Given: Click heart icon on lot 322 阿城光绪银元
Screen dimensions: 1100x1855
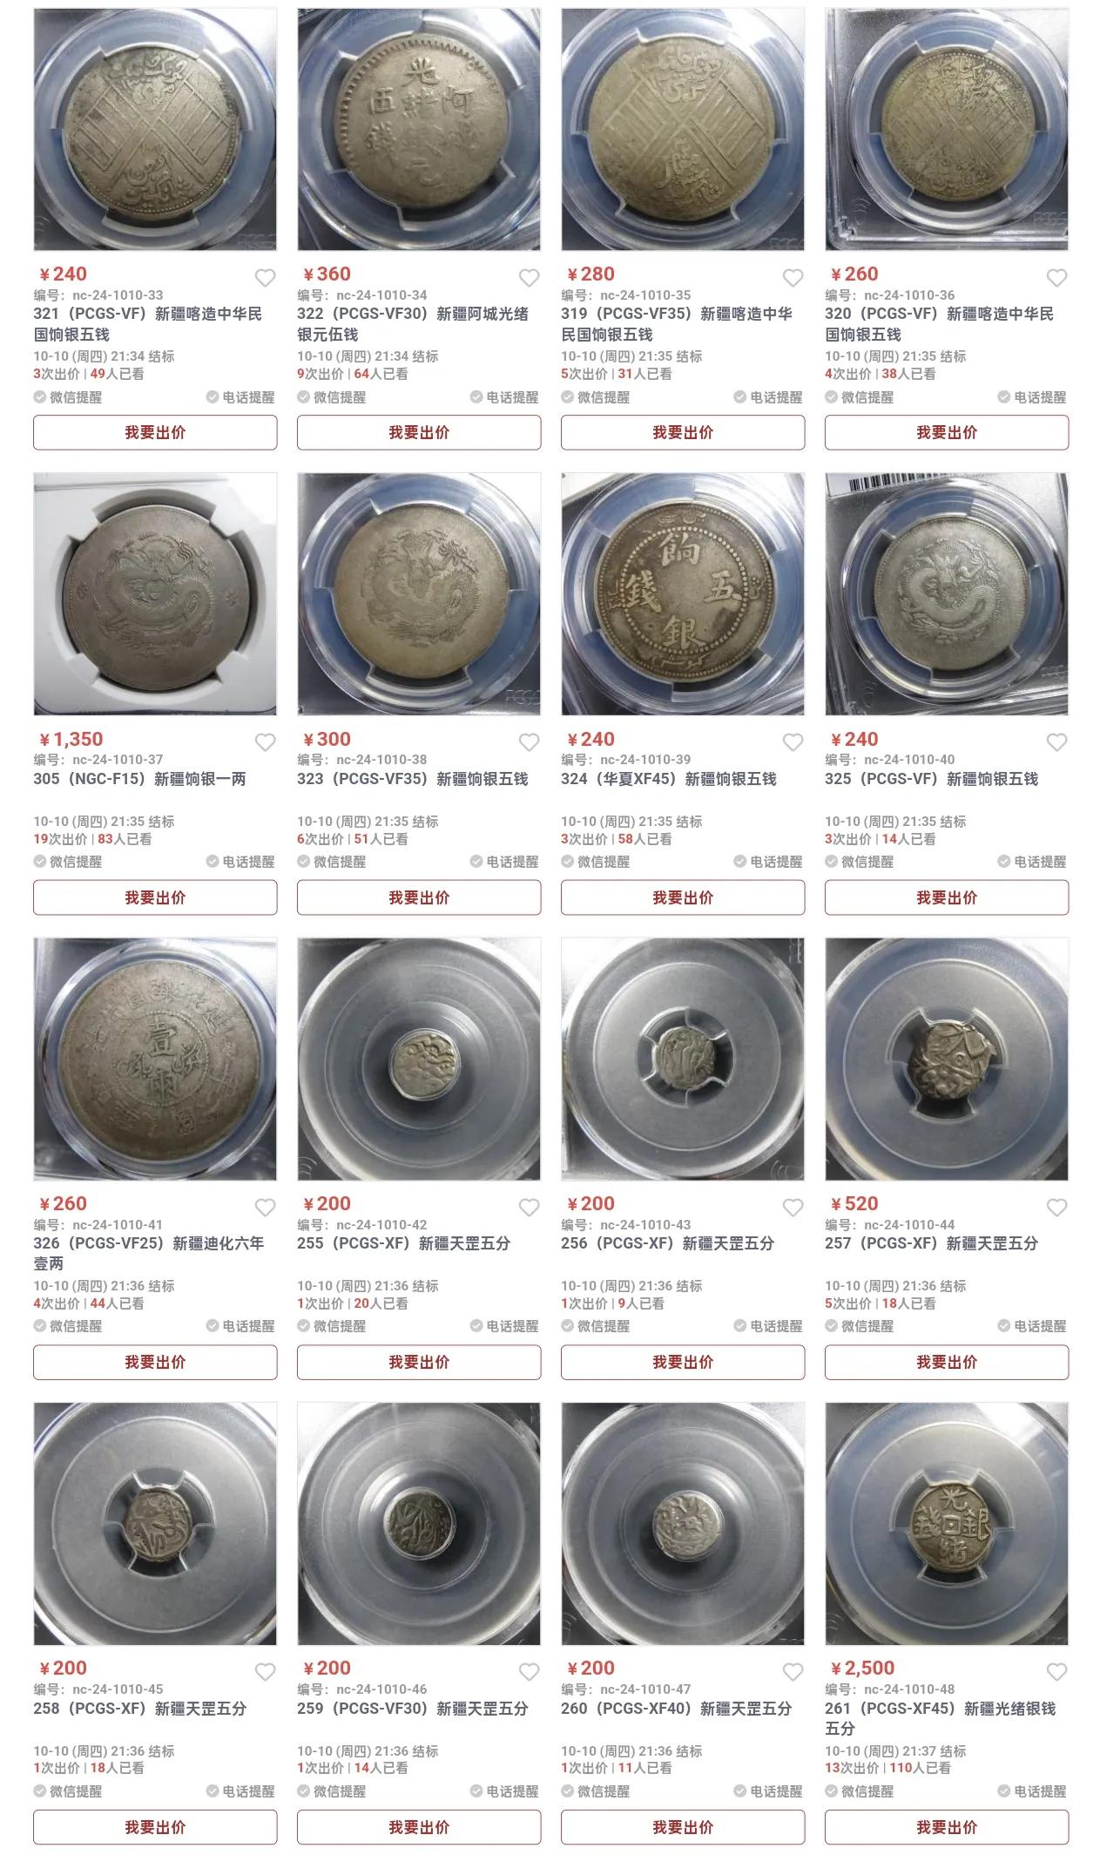Looking at the screenshot, I should tap(529, 278).
